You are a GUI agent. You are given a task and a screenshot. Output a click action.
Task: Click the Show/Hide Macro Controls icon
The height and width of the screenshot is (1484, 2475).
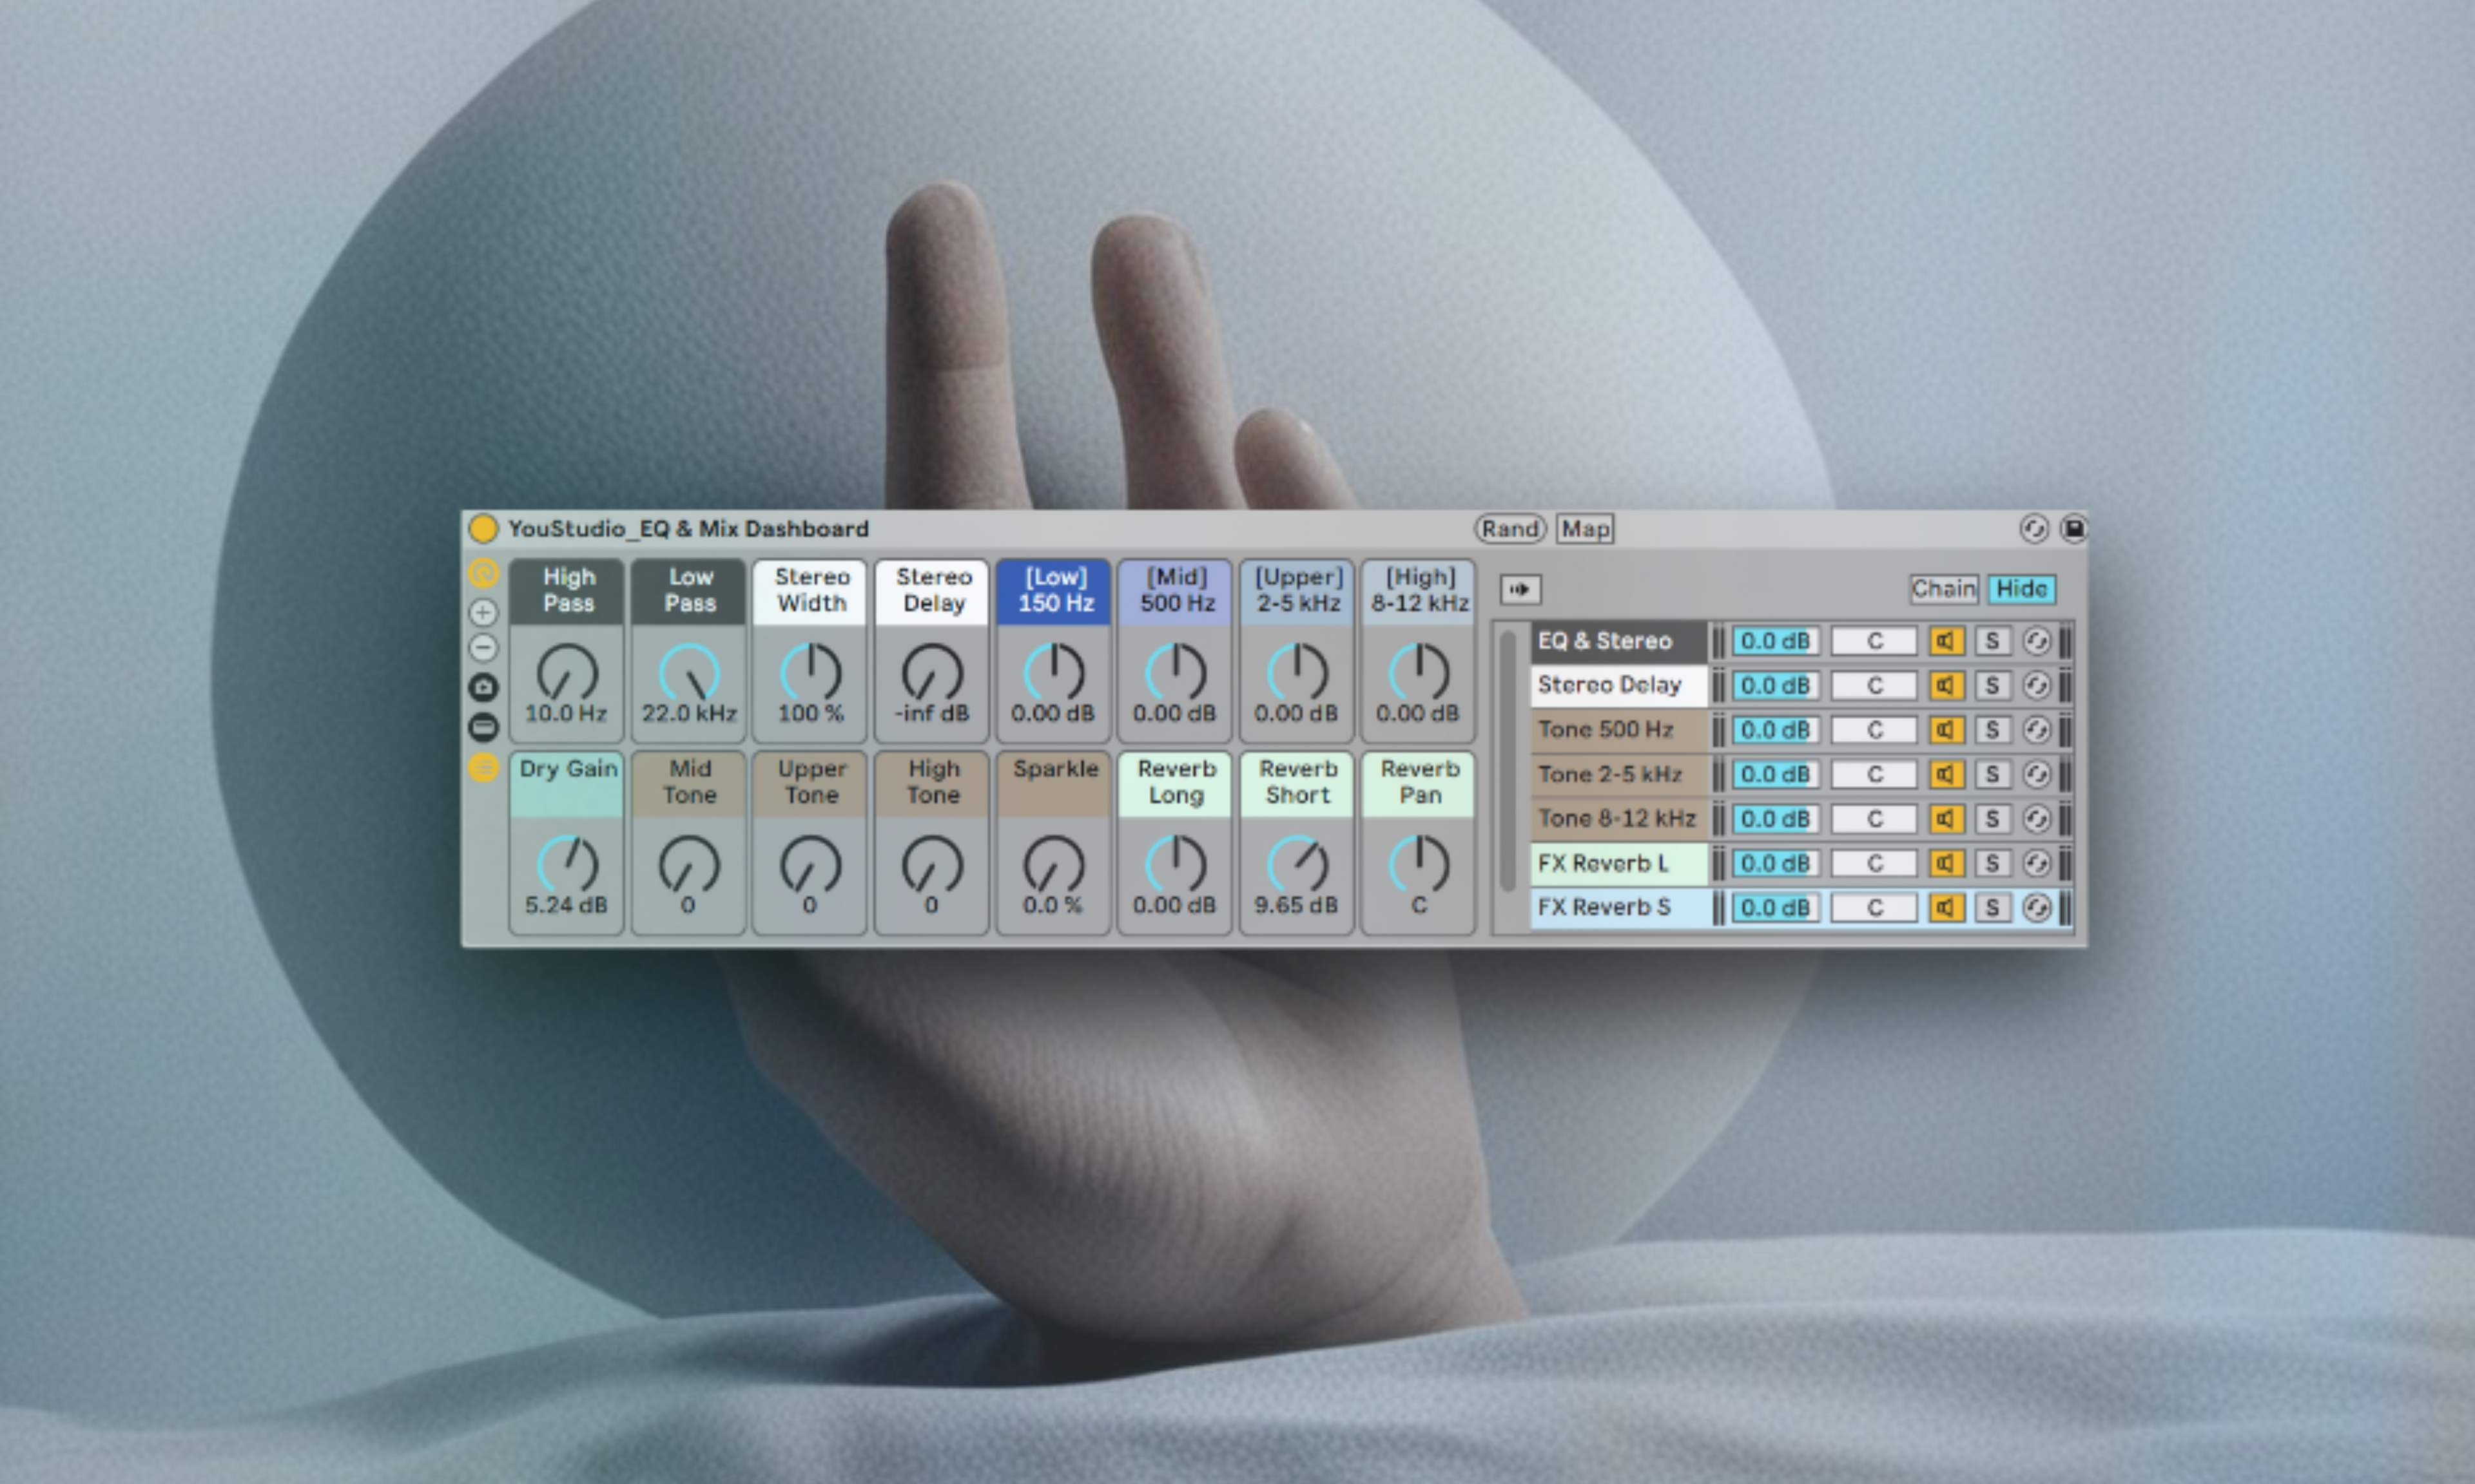tap(483, 573)
